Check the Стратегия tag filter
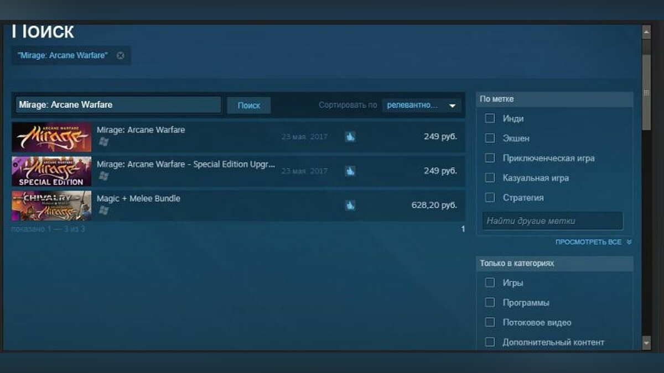This screenshot has height=373, width=664. point(490,197)
